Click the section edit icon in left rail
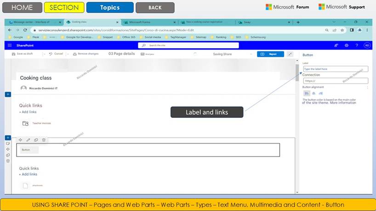 (8, 144)
